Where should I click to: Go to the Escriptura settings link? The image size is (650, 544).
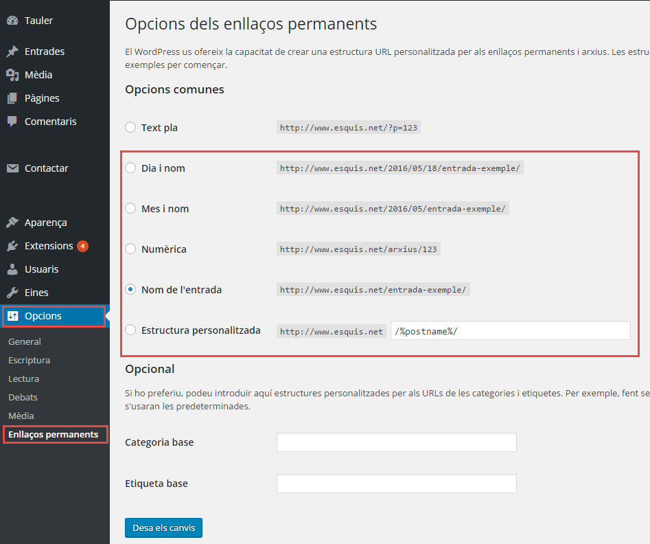[29, 360]
